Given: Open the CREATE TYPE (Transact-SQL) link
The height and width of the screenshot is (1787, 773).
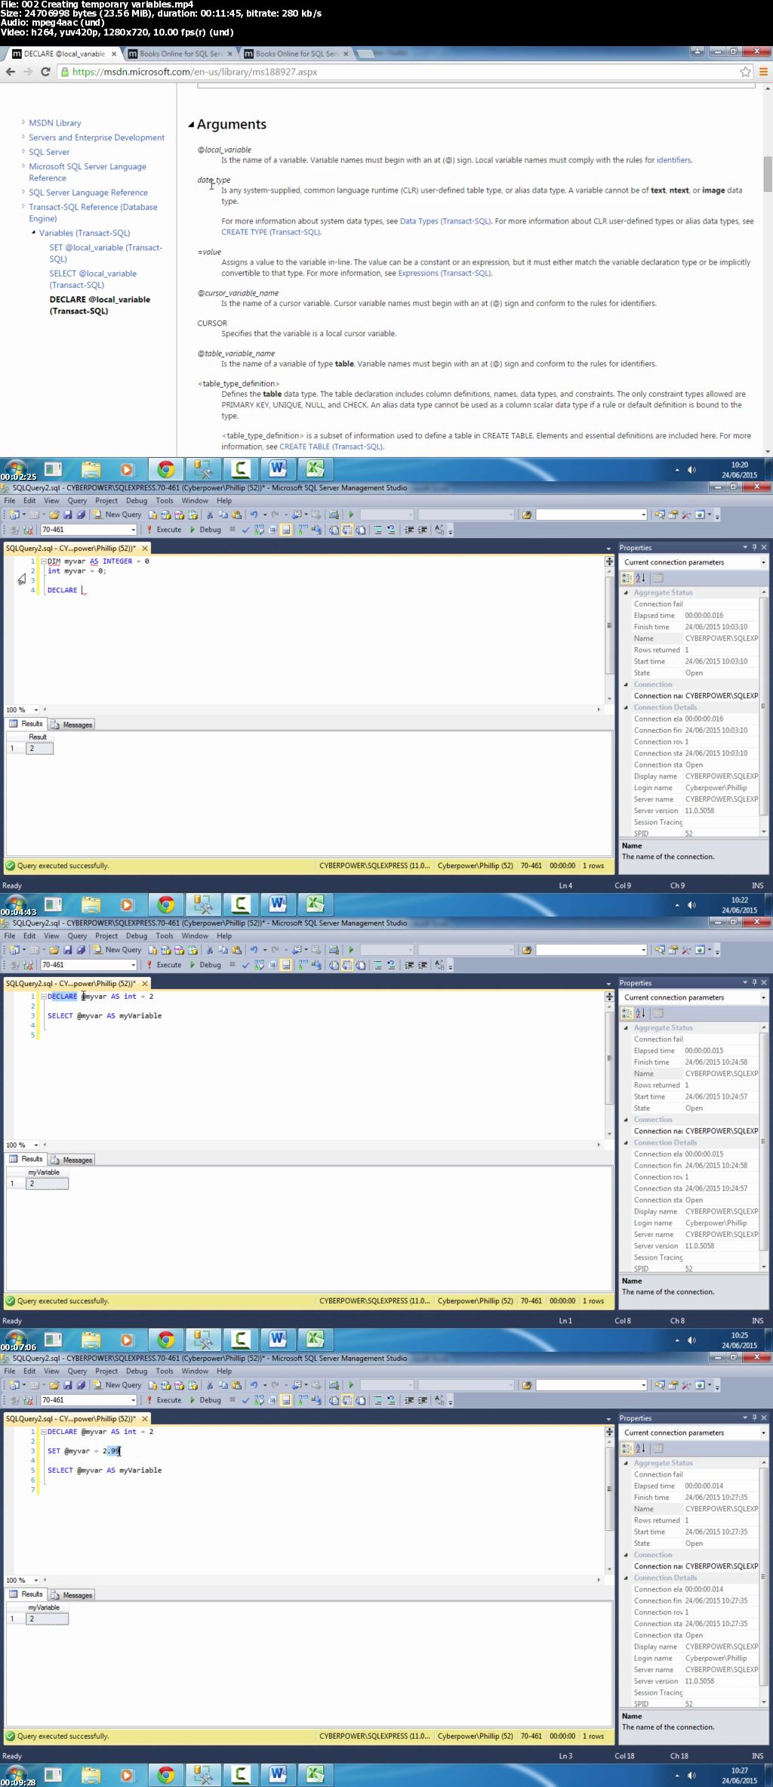Looking at the screenshot, I should pos(271,232).
